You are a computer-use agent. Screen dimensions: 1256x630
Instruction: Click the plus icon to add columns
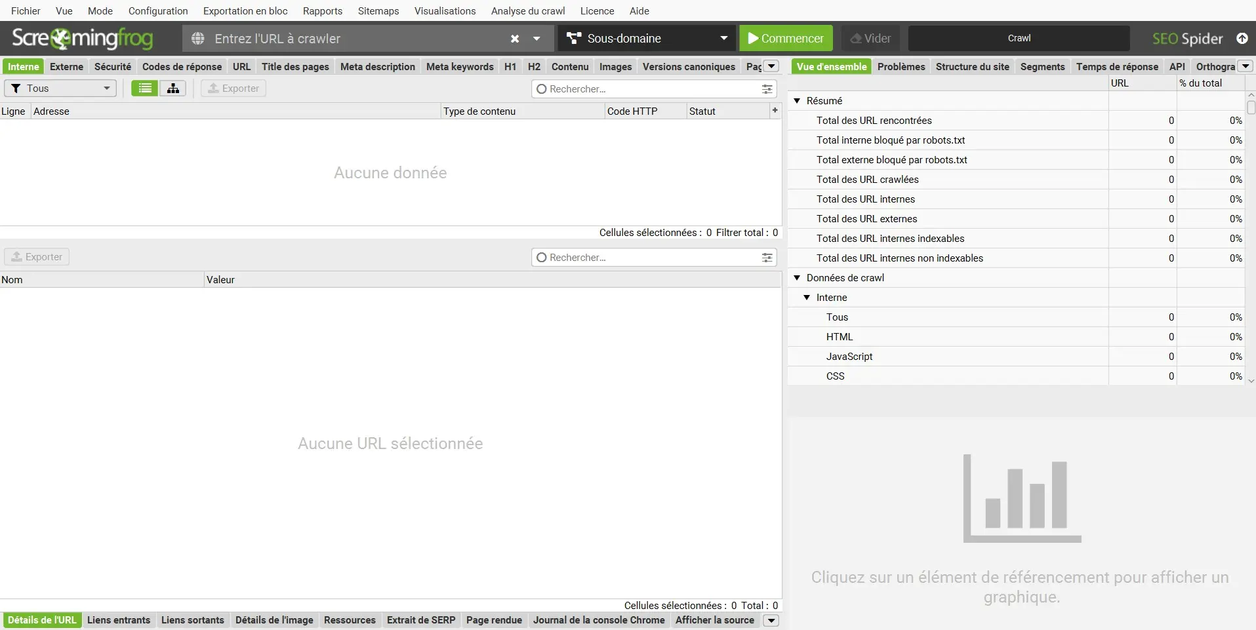click(775, 111)
